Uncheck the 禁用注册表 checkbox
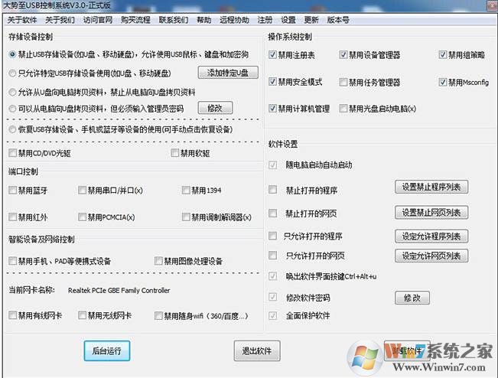Viewport: 498px width, 378px height. (x=272, y=55)
